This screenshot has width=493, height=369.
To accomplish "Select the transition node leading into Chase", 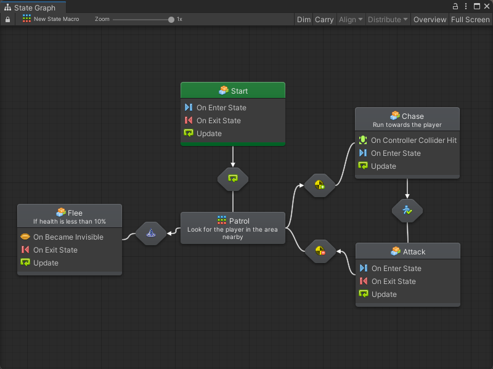I will pyautogui.click(x=320, y=185).
